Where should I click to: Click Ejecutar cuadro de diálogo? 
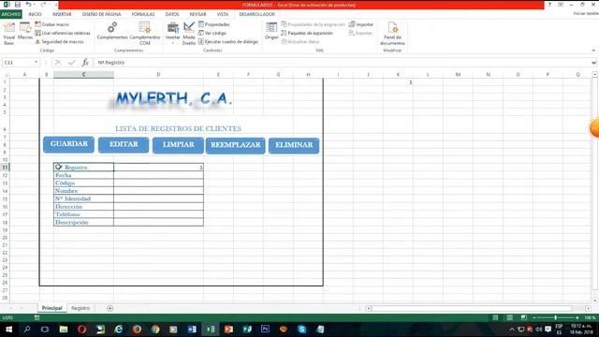[x=228, y=41]
